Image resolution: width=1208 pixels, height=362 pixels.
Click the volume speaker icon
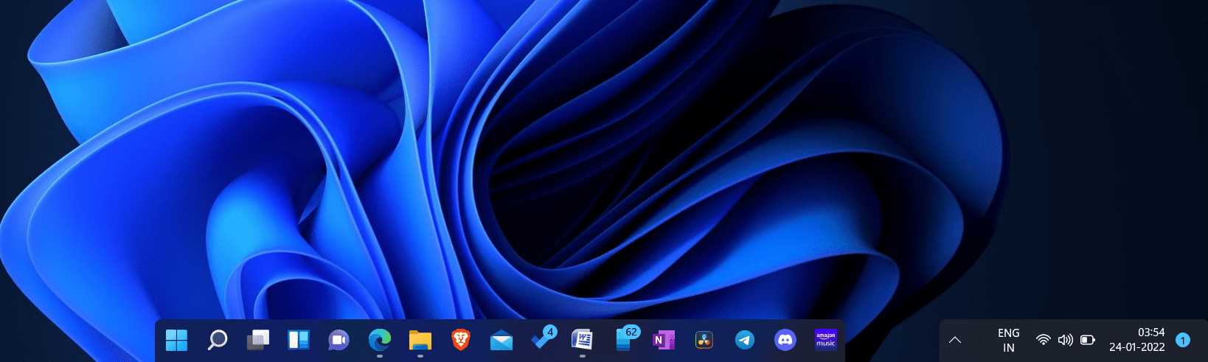click(x=1065, y=340)
